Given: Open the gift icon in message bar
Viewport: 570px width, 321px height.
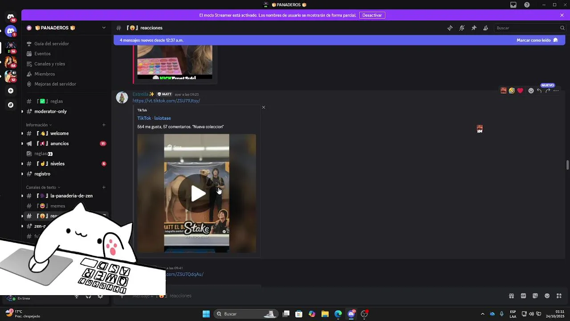Looking at the screenshot, I should (511, 296).
